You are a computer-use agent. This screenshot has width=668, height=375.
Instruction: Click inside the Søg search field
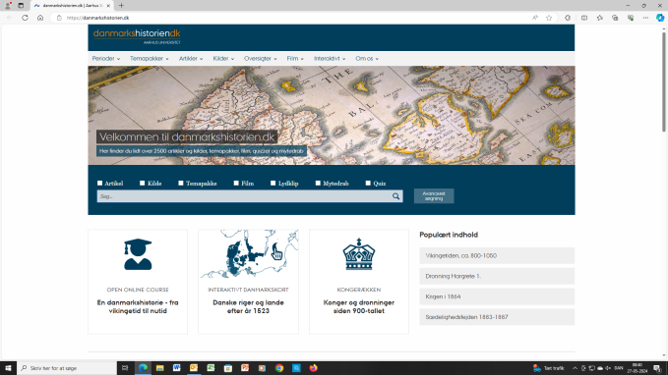[x=244, y=196]
